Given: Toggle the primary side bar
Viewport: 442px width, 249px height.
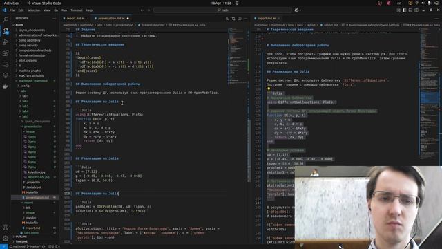Looking at the screenshot, I should coord(405,10).
